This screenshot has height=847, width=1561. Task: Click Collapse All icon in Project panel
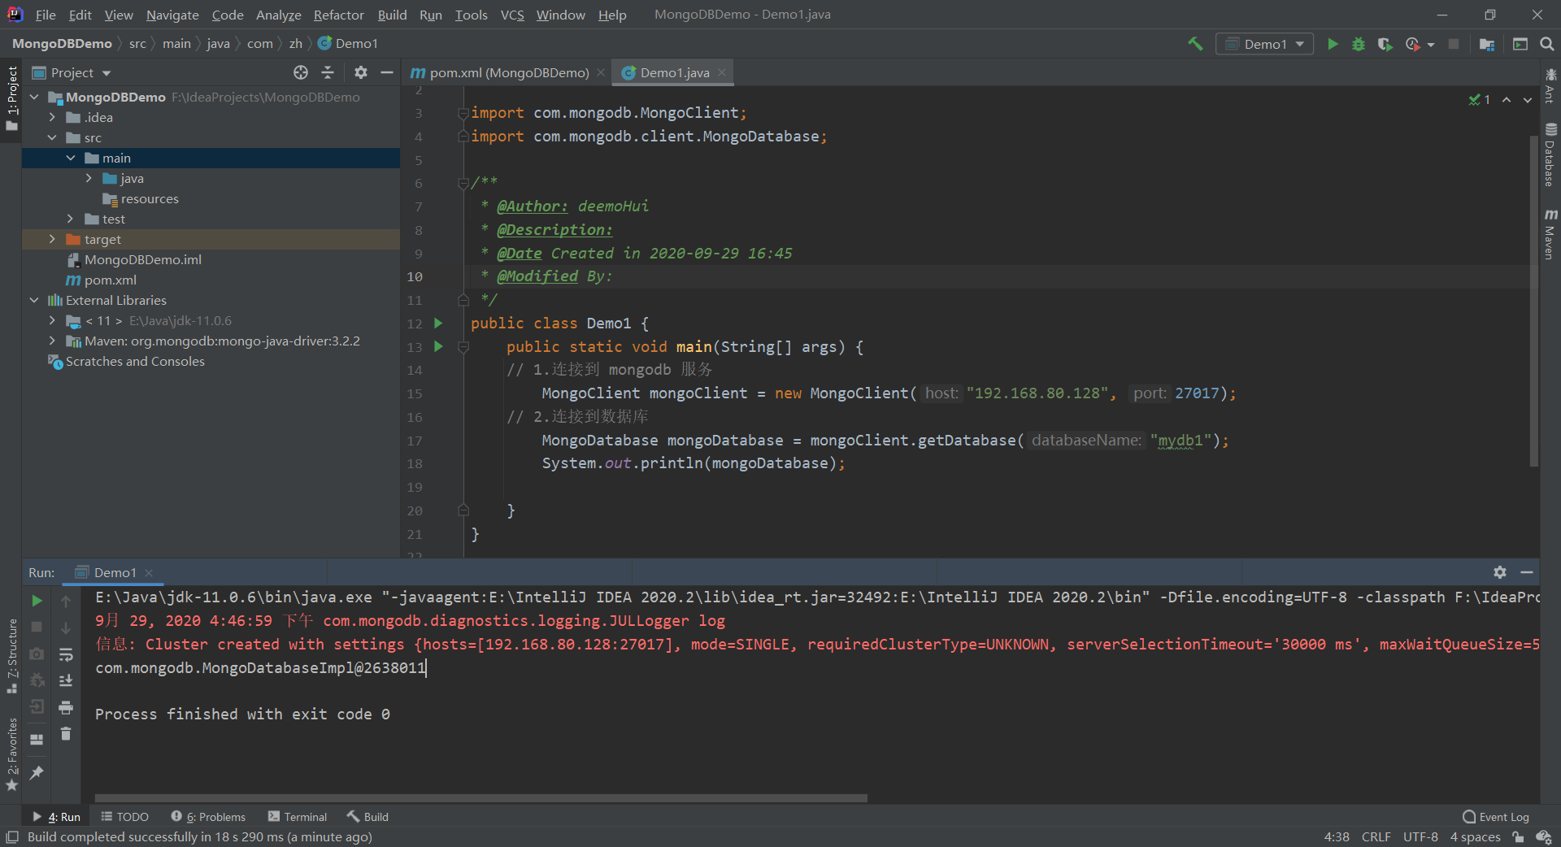click(328, 72)
